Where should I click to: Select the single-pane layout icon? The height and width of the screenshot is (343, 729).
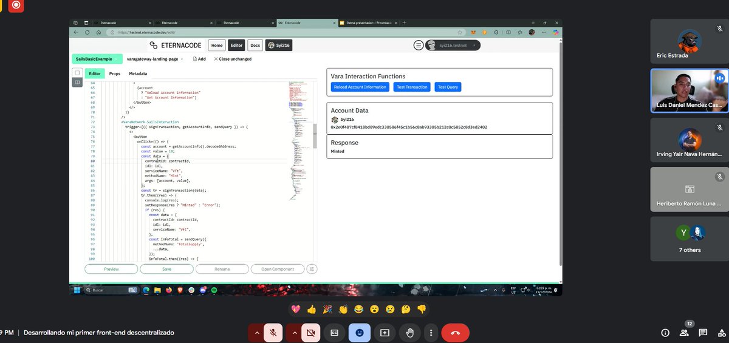[x=77, y=73]
